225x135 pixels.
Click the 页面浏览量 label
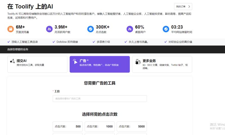pos(22,32)
